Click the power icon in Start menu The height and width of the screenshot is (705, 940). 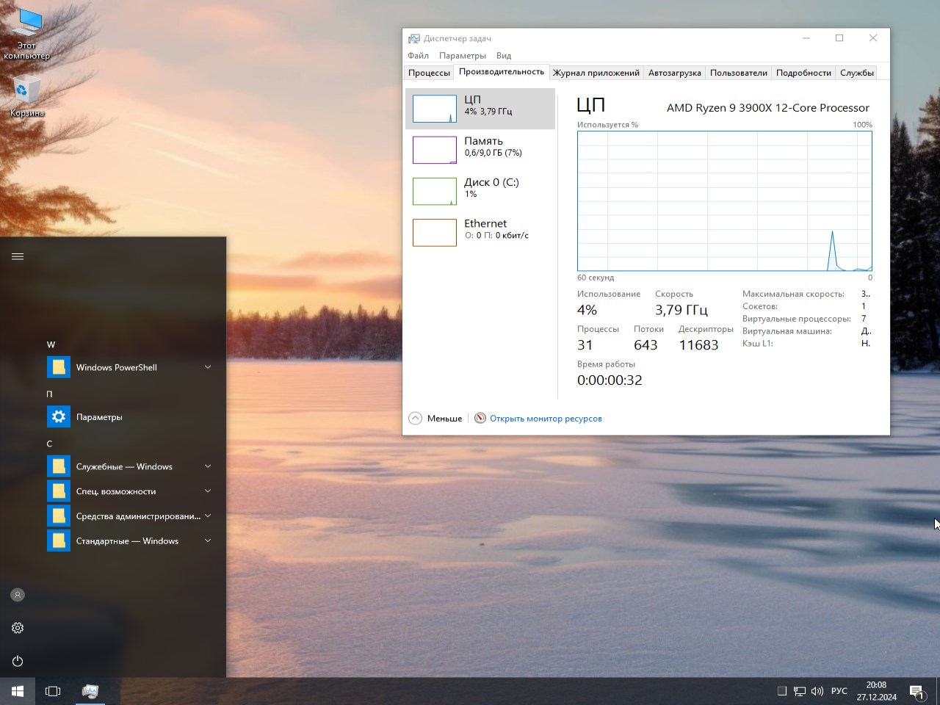(x=18, y=661)
